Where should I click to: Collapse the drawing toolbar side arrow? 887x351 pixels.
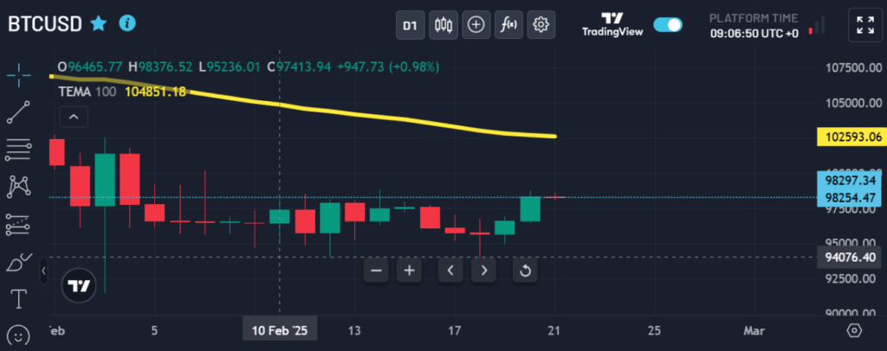43,271
